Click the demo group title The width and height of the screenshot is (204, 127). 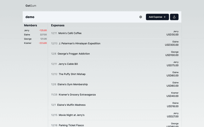[x=30, y=17]
